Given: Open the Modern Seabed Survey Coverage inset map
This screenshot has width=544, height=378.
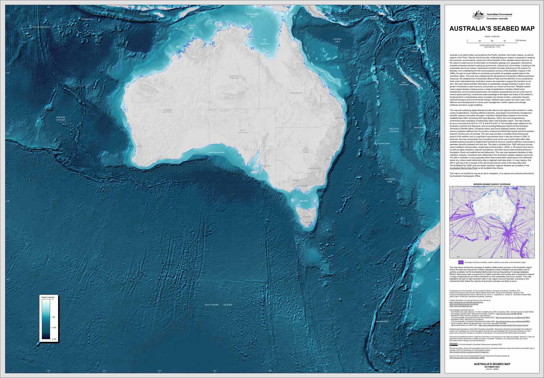Looking at the screenshot, I should tap(492, 222).
